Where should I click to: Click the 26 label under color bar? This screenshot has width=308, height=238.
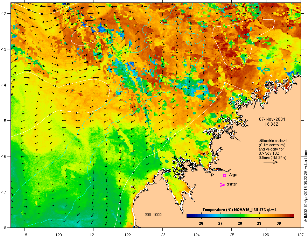click(x=201, y=223)
